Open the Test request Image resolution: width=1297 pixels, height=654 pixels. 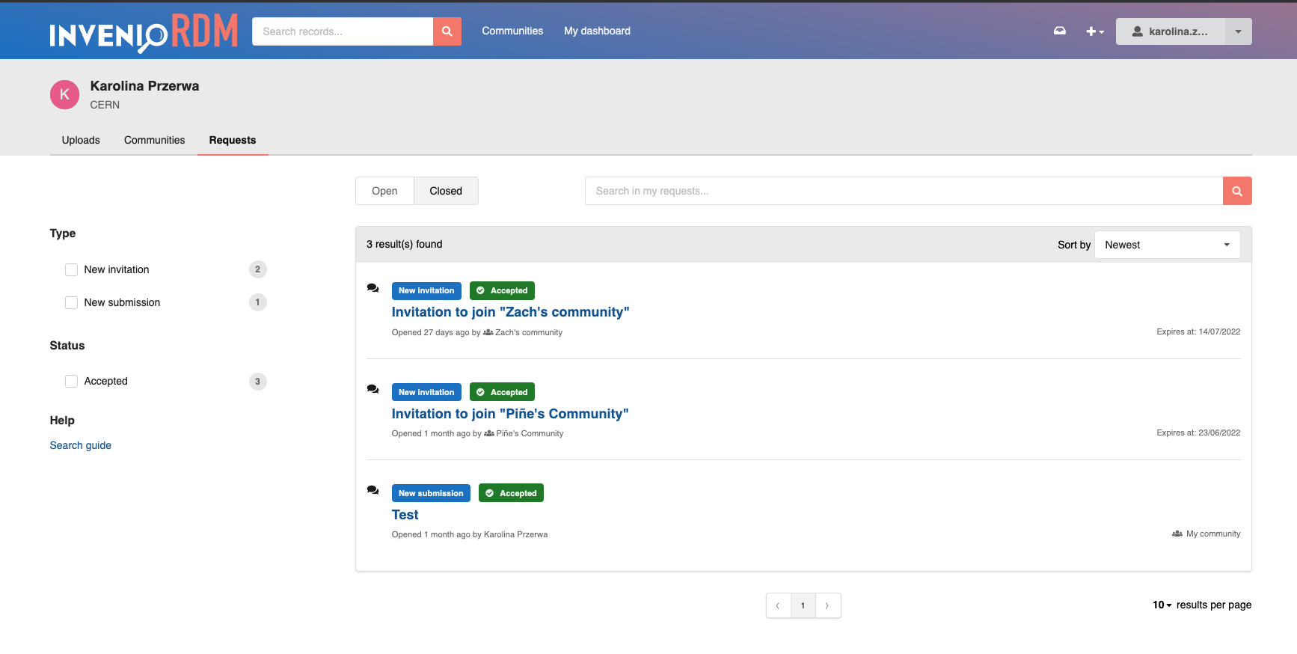(405, 515)
